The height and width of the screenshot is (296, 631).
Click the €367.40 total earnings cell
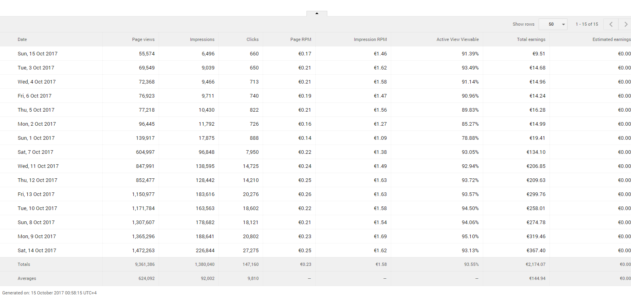pos(536,250)
